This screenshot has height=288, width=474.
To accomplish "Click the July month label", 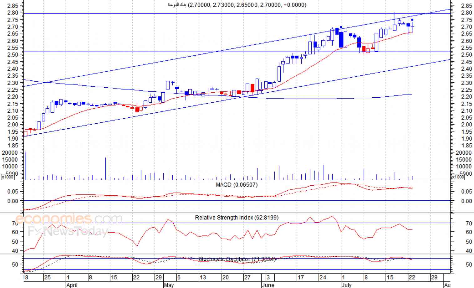I will point(346,285).
